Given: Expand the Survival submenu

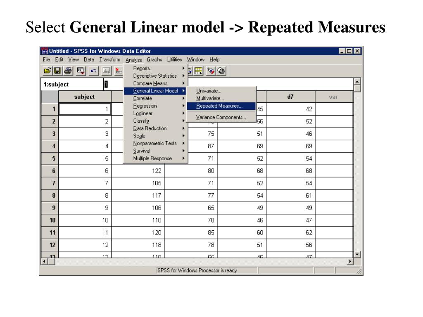Looking at the screenshot, I should (x=155, y=151).
